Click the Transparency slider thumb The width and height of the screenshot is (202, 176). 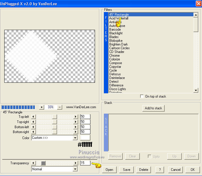pyautogui.click(x=43, y=163)
